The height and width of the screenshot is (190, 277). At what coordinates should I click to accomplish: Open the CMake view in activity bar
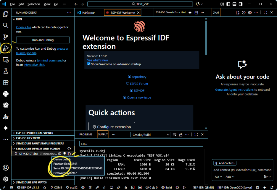pyautogui.click(x=6, y=117)
